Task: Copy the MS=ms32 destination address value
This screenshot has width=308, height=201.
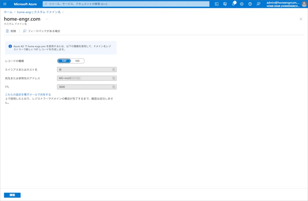Action: pyautogui.click(x=114, y=78)
